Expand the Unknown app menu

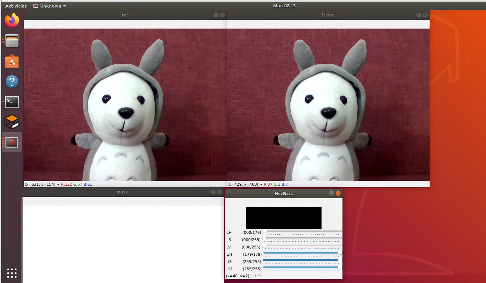click(x=50, y=6)
